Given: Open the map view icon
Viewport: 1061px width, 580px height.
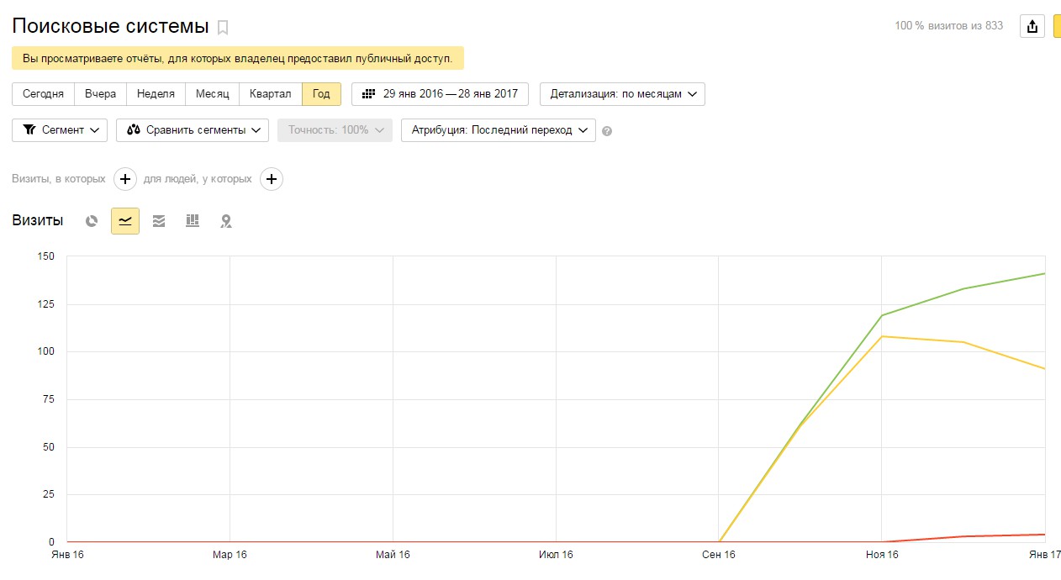Looking at the screenshot, I should [226, 221].
